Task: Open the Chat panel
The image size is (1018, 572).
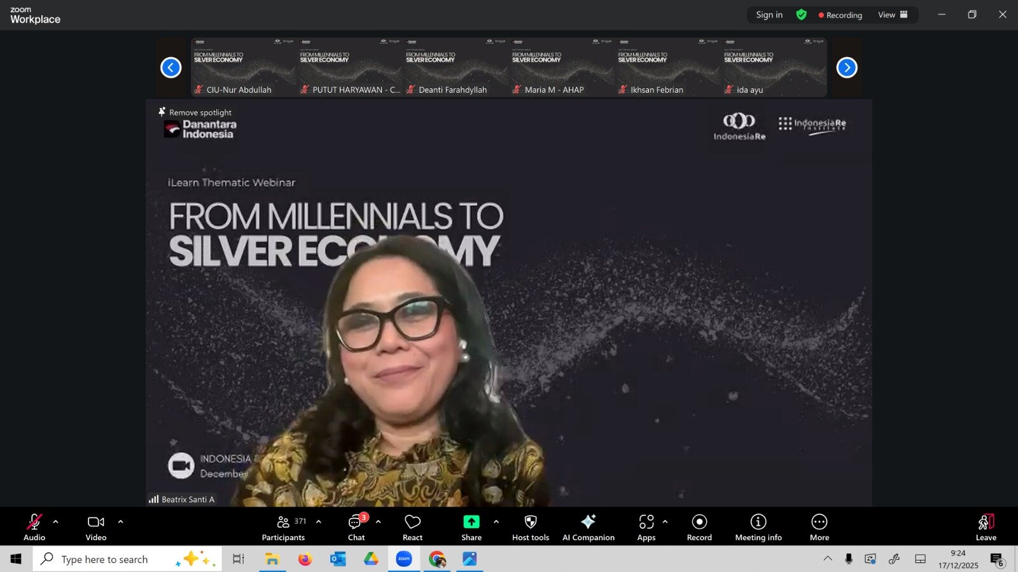Action: [x=356, y=528]
